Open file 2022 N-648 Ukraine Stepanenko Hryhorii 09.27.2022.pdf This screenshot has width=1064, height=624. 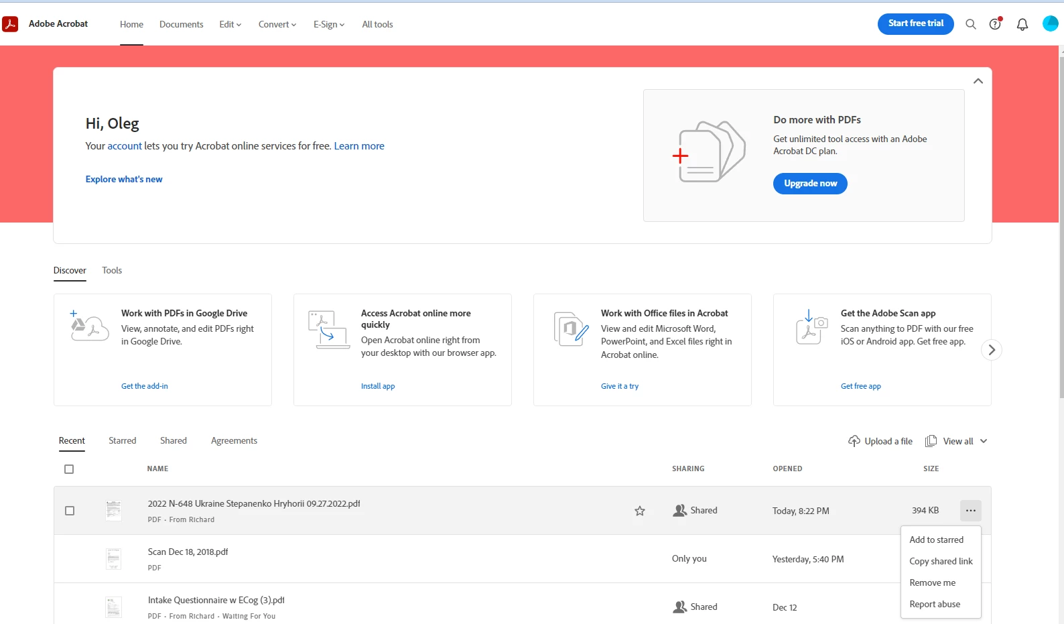pos(254,503)
